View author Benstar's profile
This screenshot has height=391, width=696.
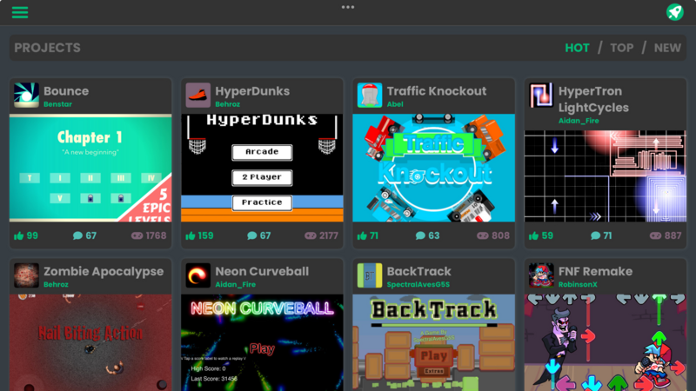click(x=57, y=104)
